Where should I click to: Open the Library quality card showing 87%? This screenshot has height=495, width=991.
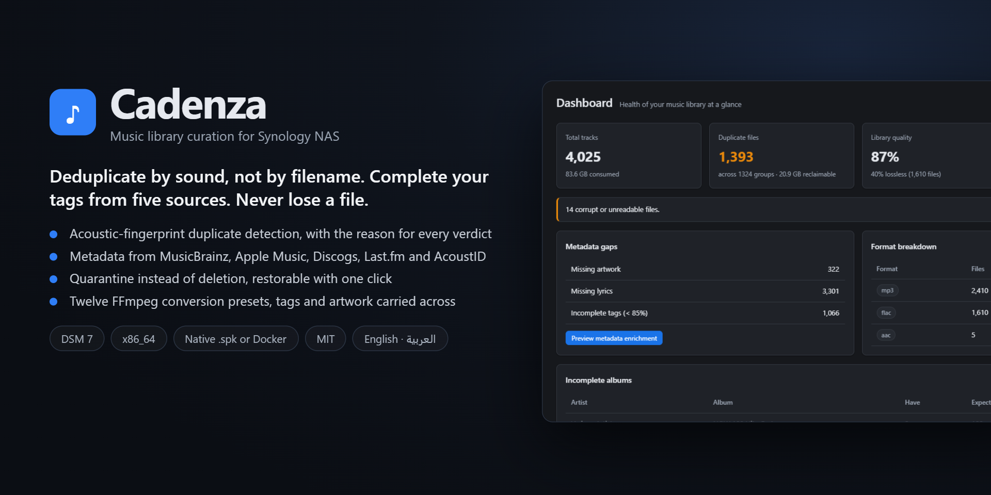coord(926,156)
